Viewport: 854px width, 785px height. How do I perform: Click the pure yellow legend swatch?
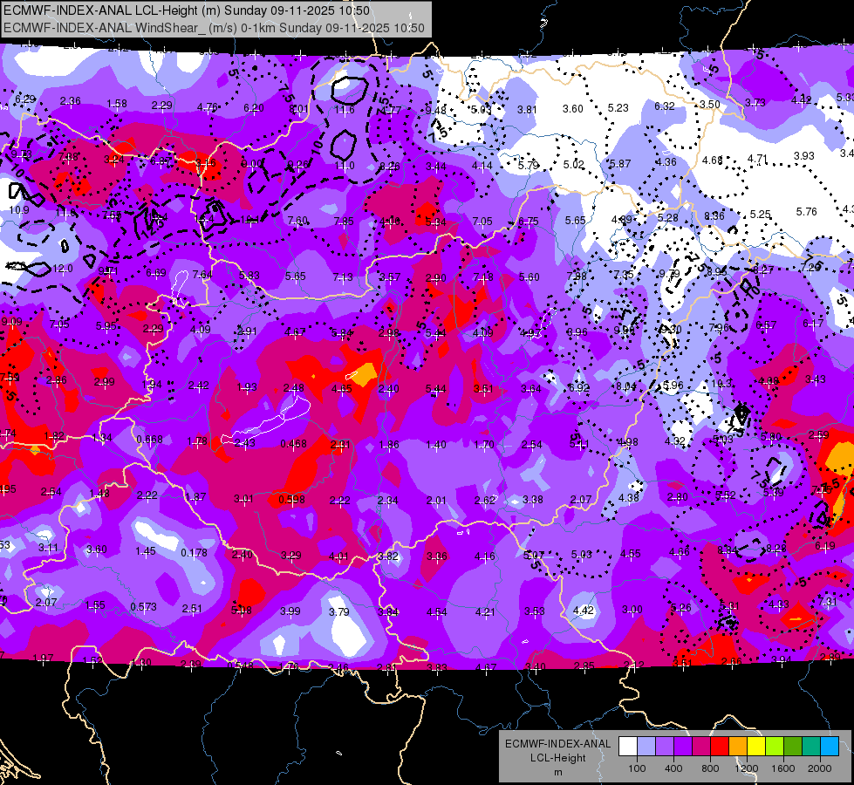(756, 747)
